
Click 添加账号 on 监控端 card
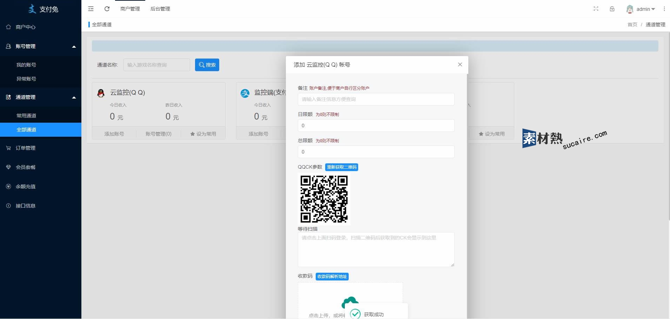(x=259, y=134)
